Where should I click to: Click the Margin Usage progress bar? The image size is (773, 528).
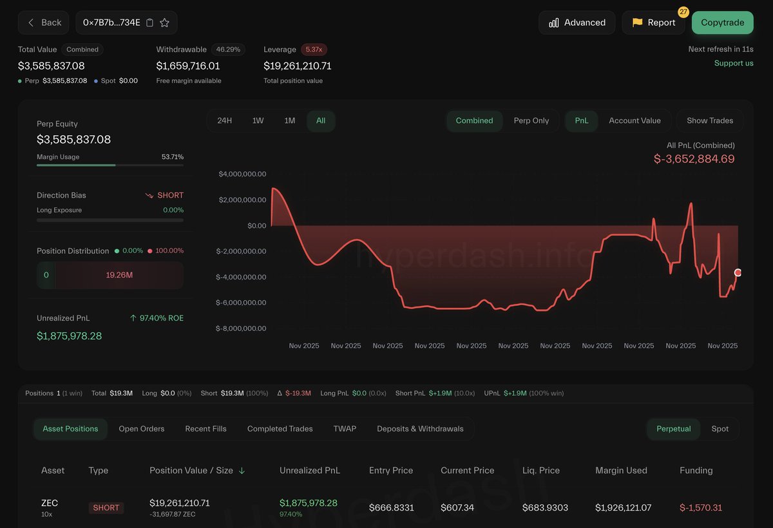coord(110,165)
